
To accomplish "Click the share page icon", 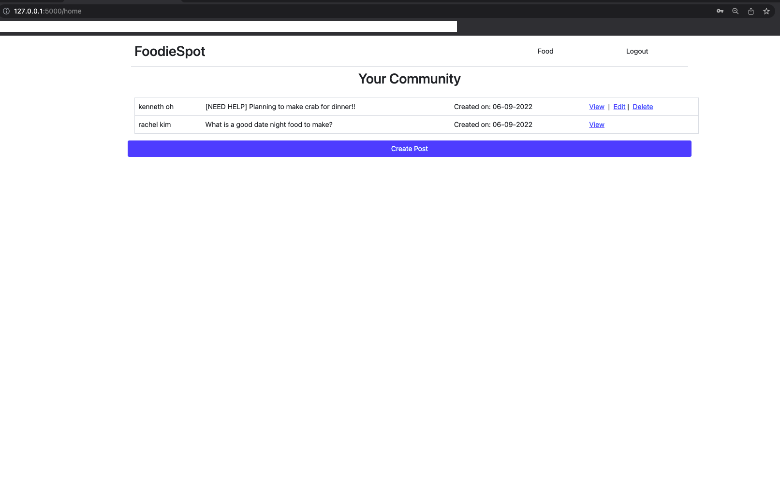I will click(751, 11).
